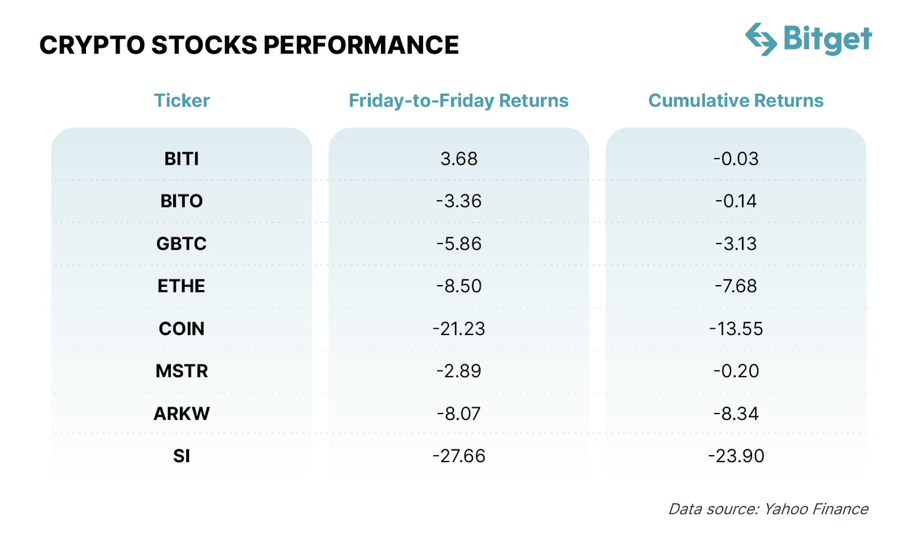
Task: Select COIN's -21.23 weekly return value
Action: pos(459,328)
